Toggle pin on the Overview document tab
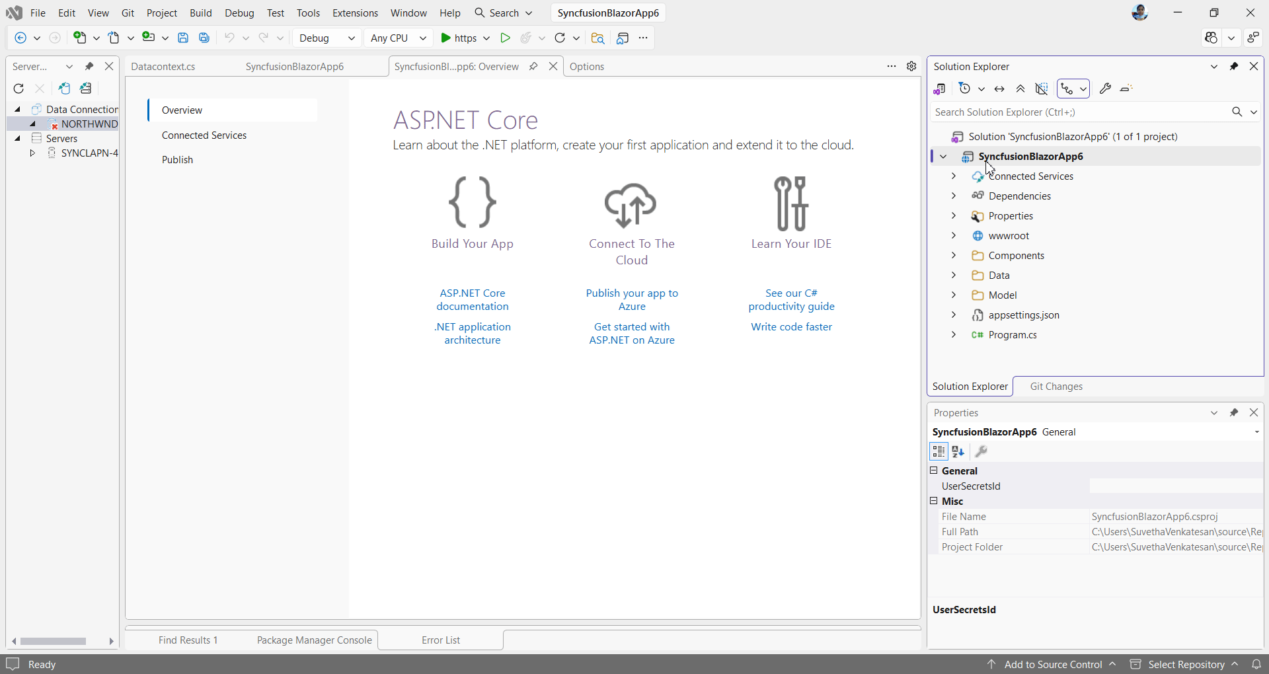 click(x=533, y=66)
